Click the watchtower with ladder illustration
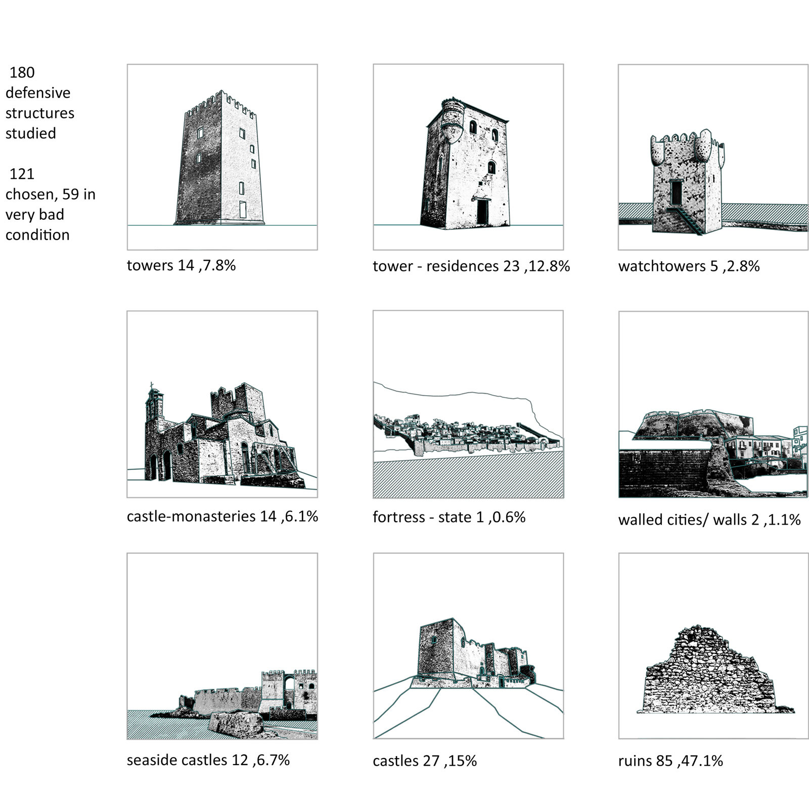 688,182
